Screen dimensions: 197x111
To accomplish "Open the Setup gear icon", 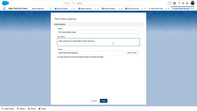I will click(183, 3).
